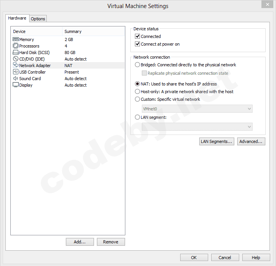This screenshot has width=276, height=266.
Task: Click the CD/DVD (IDE) disc icon
Action: click(x=16, y=59)
